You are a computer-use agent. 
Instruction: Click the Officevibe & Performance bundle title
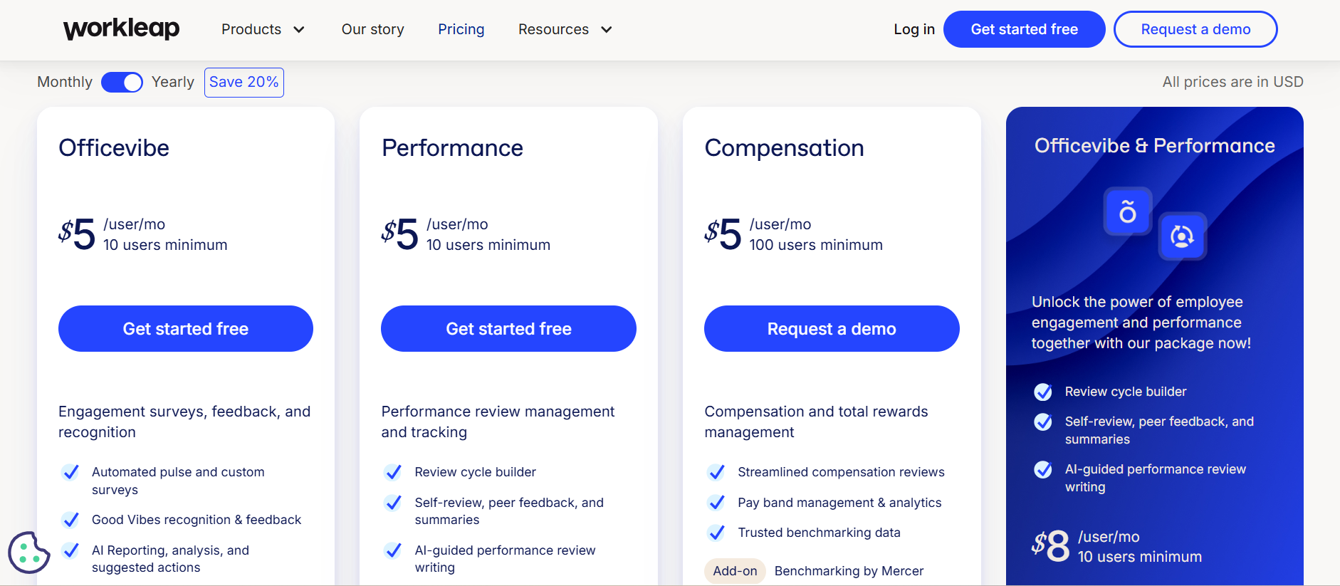point(1154,146)
